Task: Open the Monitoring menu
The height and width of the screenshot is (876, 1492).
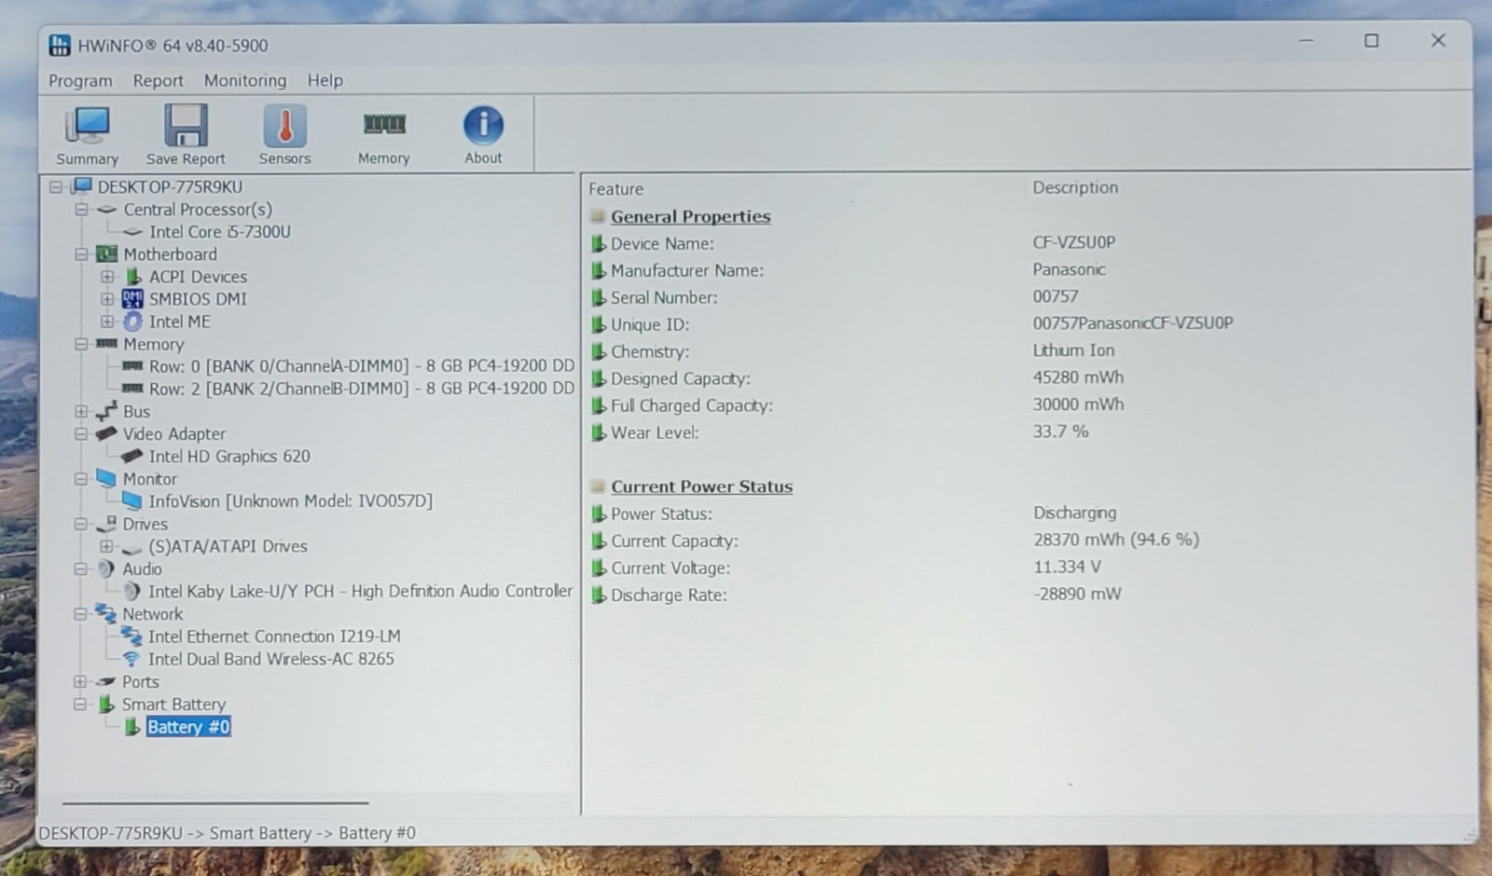Action: coord(245,81)
